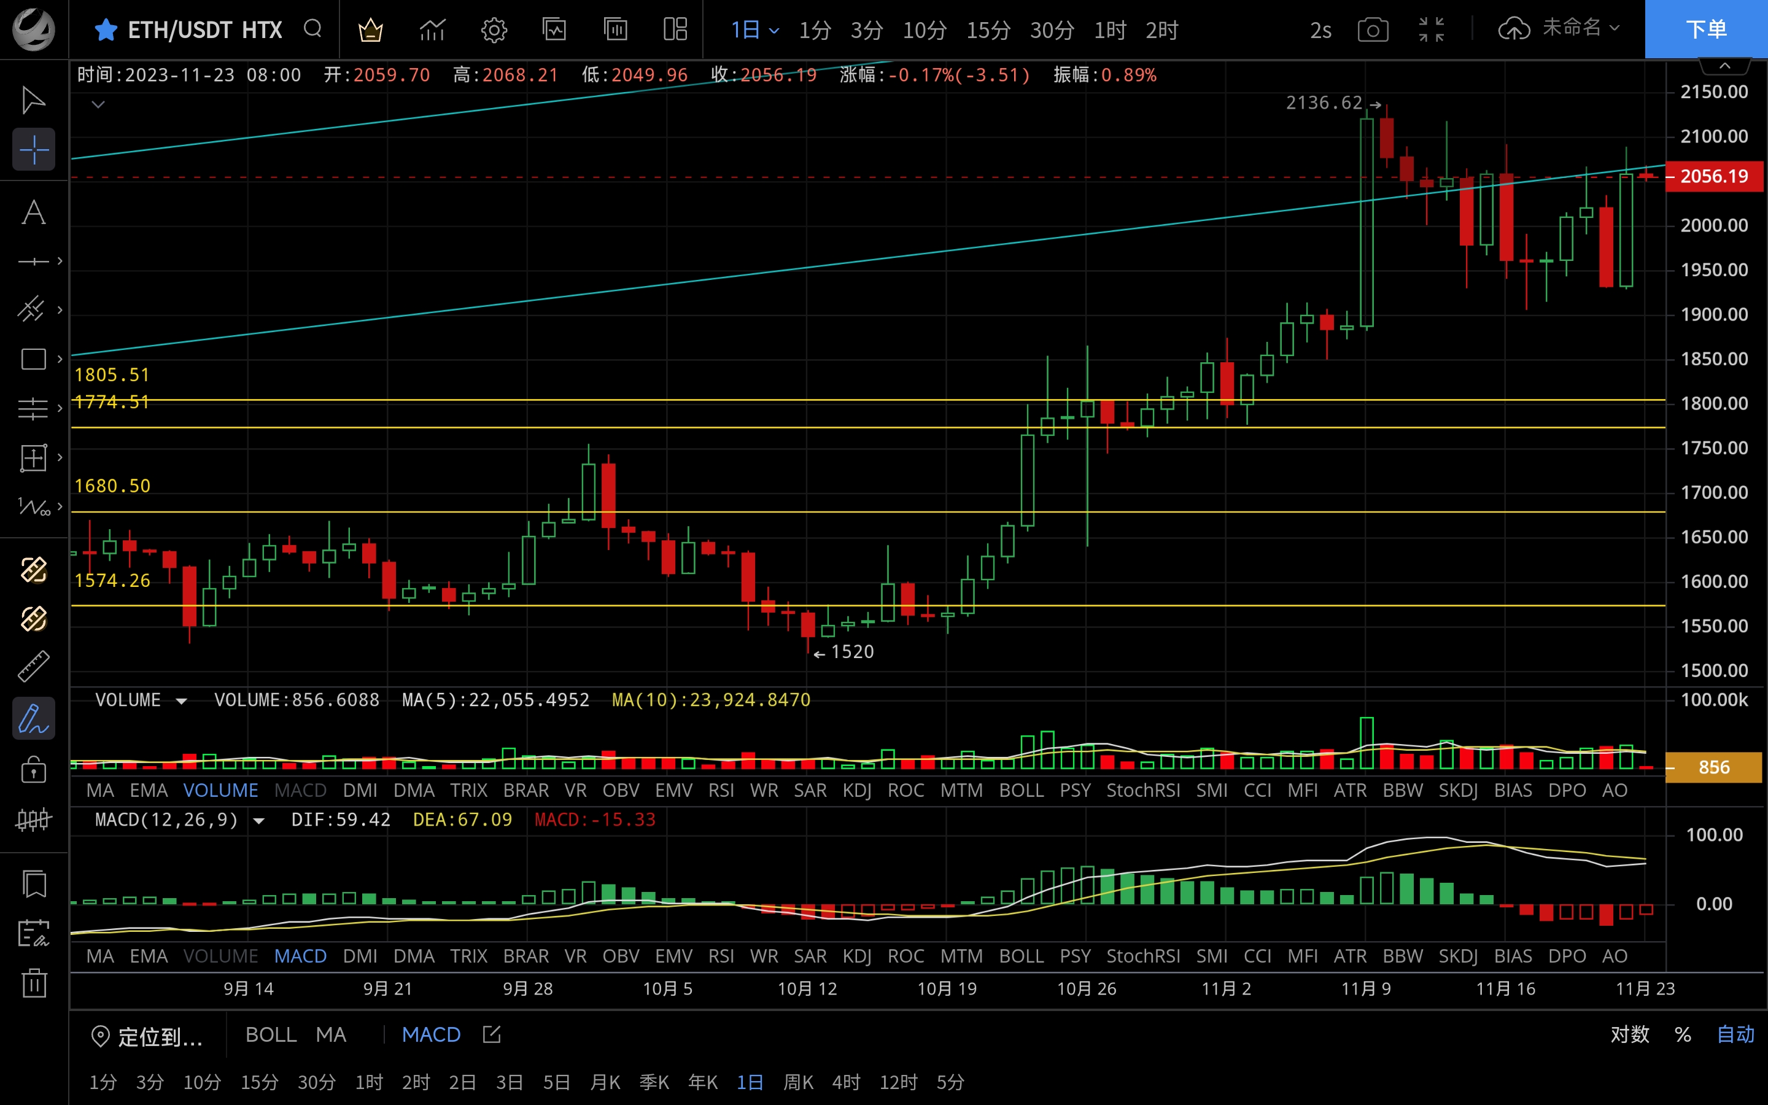This screenshot has width=1768, height=1105.
Task: Open the MACD(12,26,9) parameter dropdown
Action: coord(258,821)
